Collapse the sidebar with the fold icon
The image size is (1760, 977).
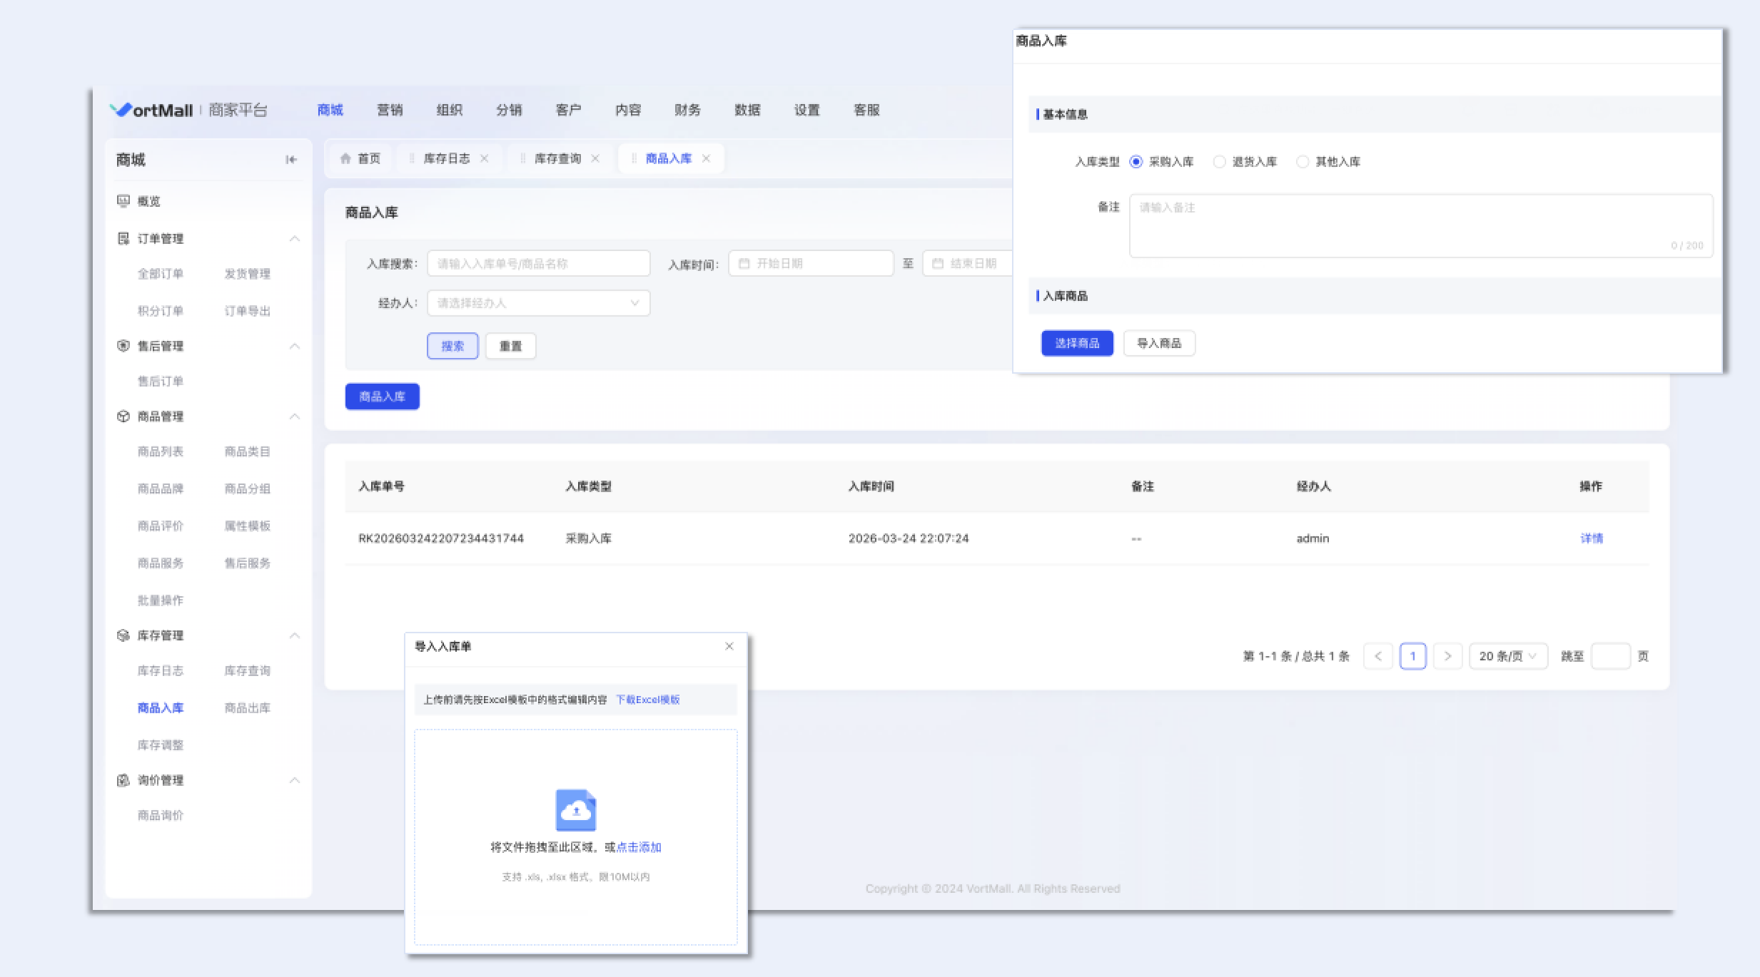coord(291,160)
